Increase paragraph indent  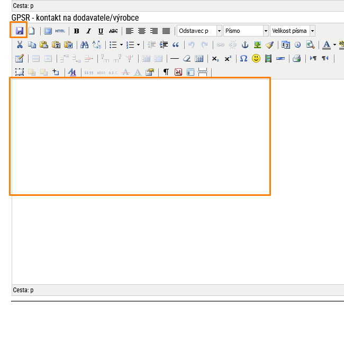click(x=164, y=44)
